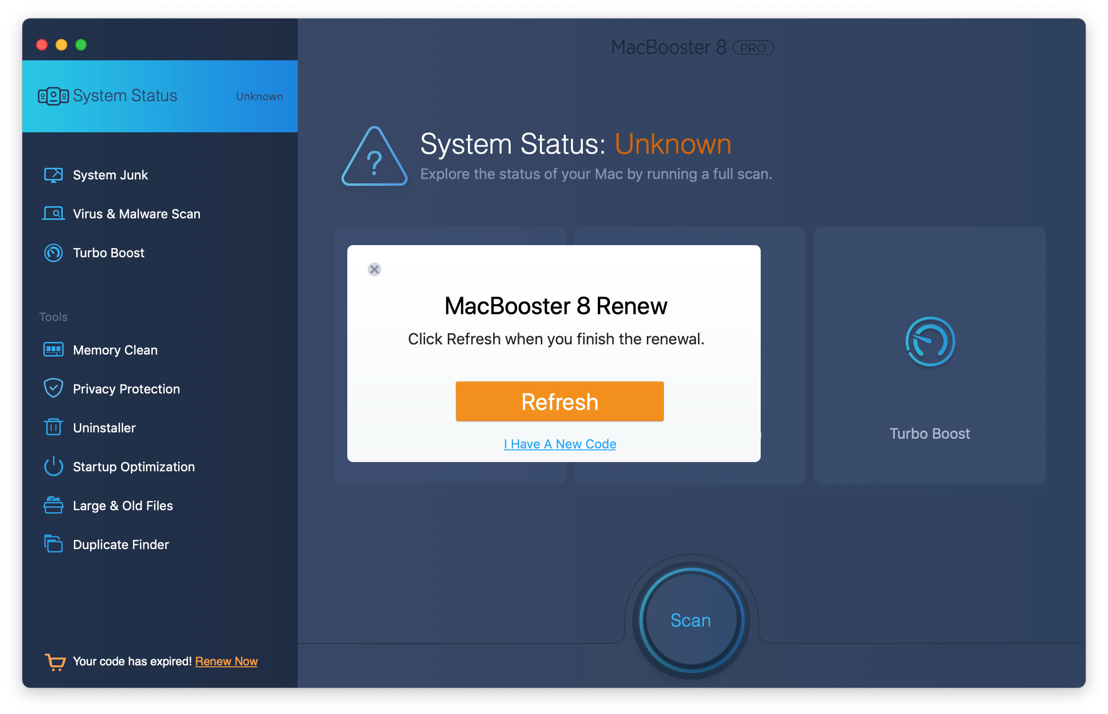This screenshot has width=1108, height=714.
Task: Click the Tools section label
Action: tap(54, 317)
